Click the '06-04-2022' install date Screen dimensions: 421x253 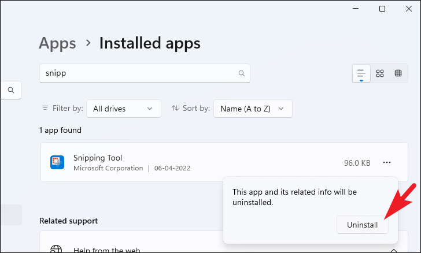(172, 168)
